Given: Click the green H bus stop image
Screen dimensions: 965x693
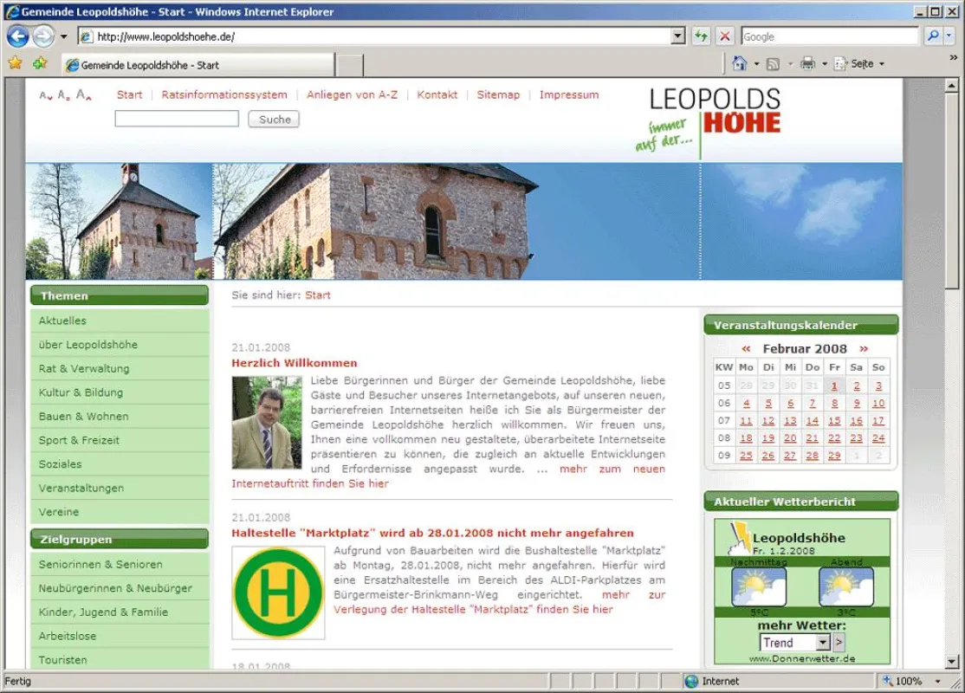Looking at the screenshot, I should [x=278, y=593].
